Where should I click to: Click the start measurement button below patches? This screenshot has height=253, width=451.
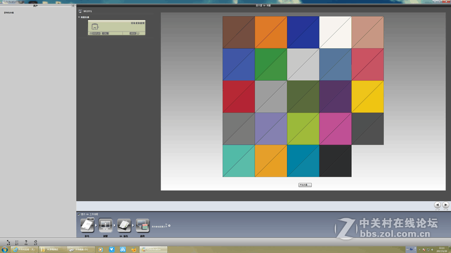(x=305, y=184)
